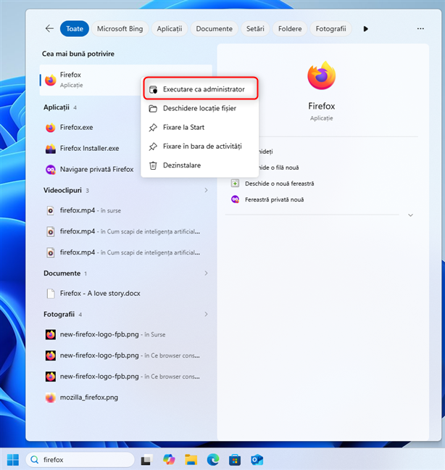The height and width of the screenshot is (470, 445).
Task: Expand the Videoclipuri section chevron
Action: pos(206,190)
